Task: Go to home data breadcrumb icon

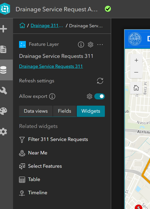Action: point(22,26)
